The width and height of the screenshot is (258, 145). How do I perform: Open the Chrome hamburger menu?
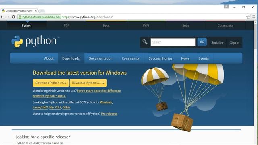click(x=254, y=17)
